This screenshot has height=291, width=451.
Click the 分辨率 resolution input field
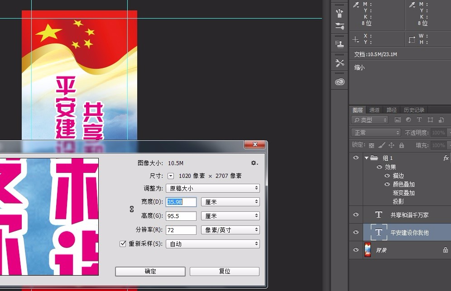181,230
